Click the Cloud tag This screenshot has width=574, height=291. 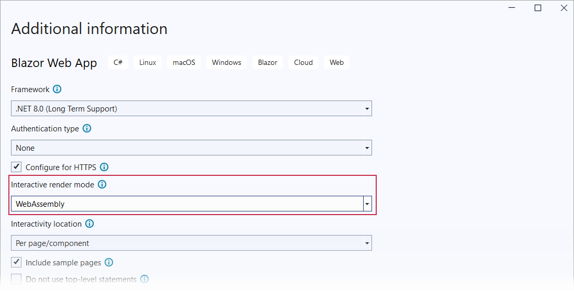click(303, 63)
